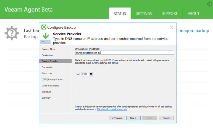Click the 'Configure Backup' dialog title text
The width and height of the screenshot is (213, 137).
(x=61, y=27)
